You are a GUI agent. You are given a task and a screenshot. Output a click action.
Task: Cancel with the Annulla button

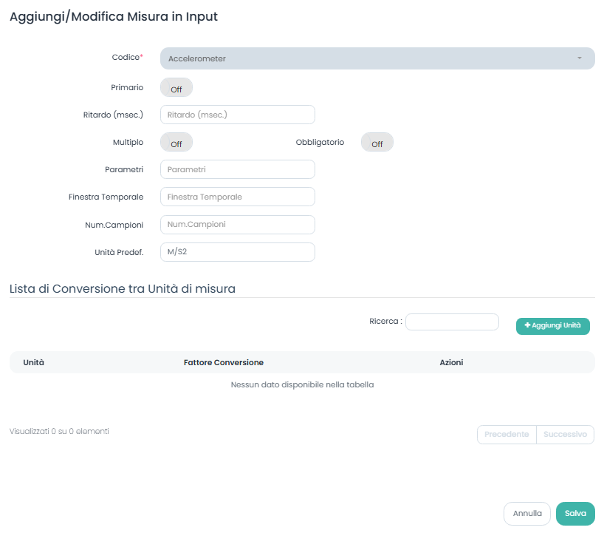point(527,514)
